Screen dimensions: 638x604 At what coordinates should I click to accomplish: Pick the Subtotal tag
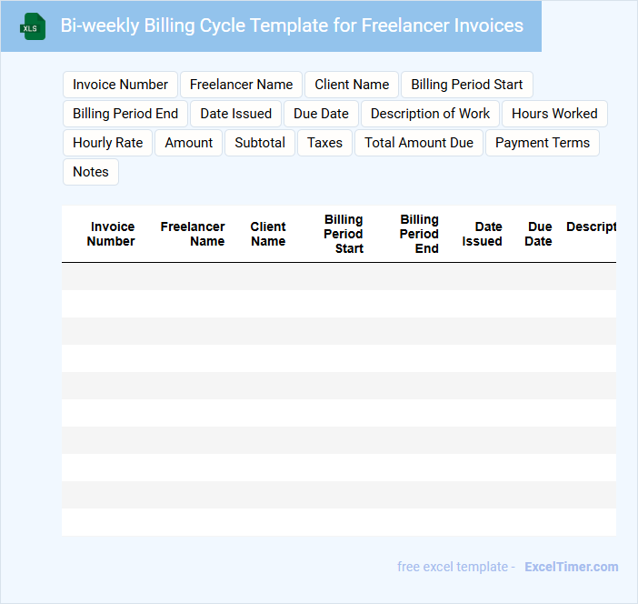click(260, 143)
